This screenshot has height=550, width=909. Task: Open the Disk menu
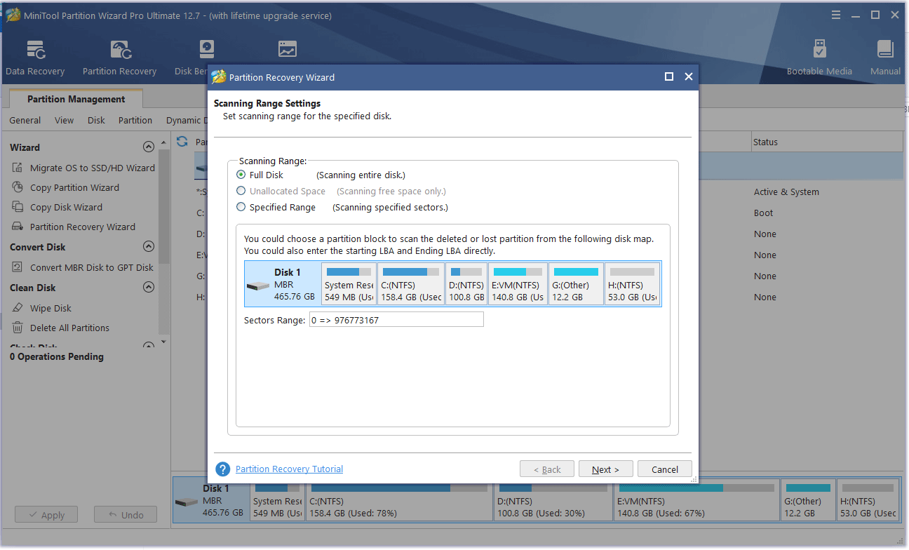click(x=95, y=120)
